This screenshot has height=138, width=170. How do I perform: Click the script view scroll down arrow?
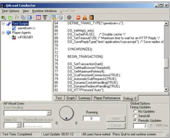click(x=166, y=89)
